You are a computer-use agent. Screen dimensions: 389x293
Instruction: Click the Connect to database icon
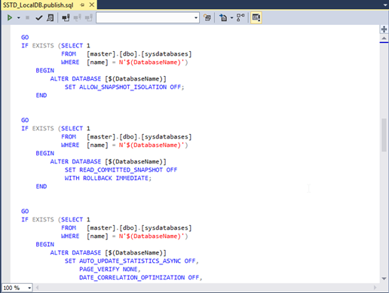pyautogui.click(x=66, y=18)
